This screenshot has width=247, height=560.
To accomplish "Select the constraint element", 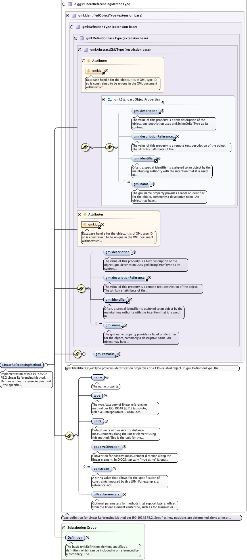I will coord(101,469).
